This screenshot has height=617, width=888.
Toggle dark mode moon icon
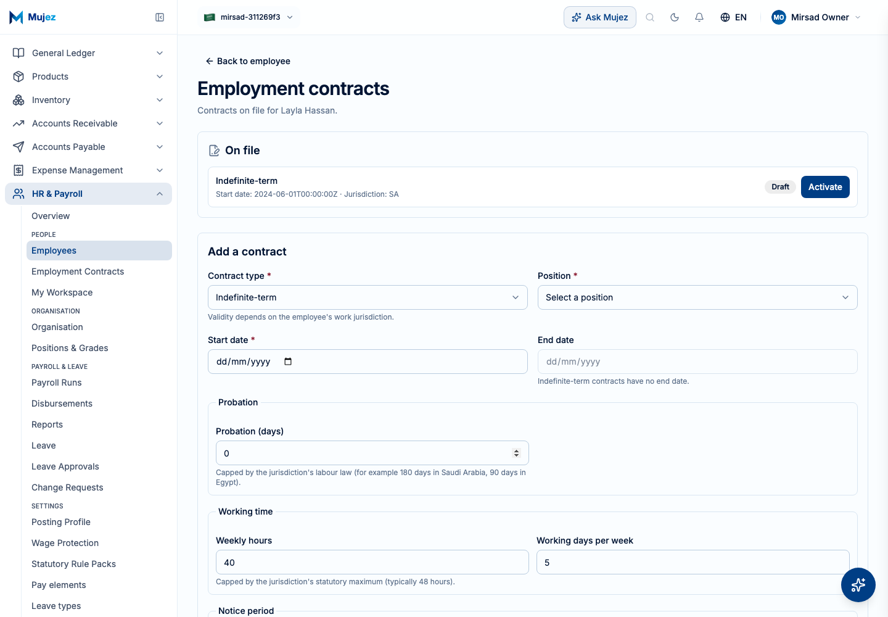coord(675,17)
